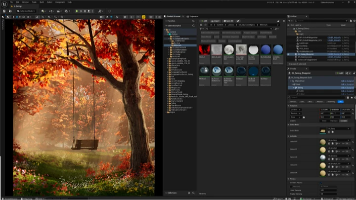356x200 pixels.
Task: Click the Add component button in Details
Action: [x=340, y=73]
